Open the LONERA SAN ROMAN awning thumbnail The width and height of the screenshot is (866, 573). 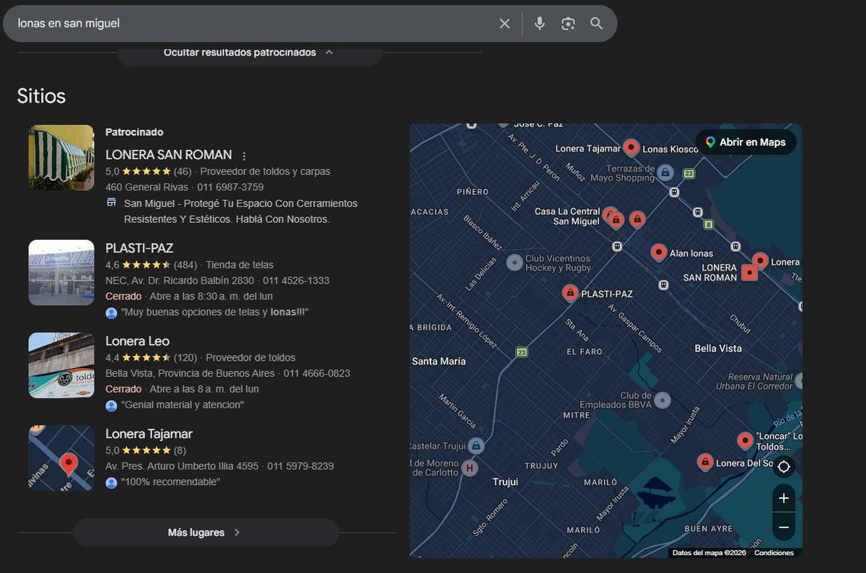[61, 157]
